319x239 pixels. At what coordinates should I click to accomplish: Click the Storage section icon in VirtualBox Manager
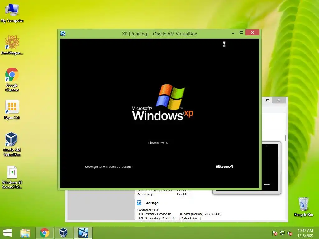coord(139,203)
